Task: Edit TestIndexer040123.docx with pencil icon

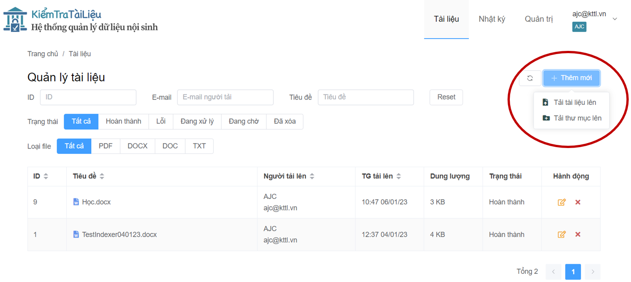Action: point(562,234)
